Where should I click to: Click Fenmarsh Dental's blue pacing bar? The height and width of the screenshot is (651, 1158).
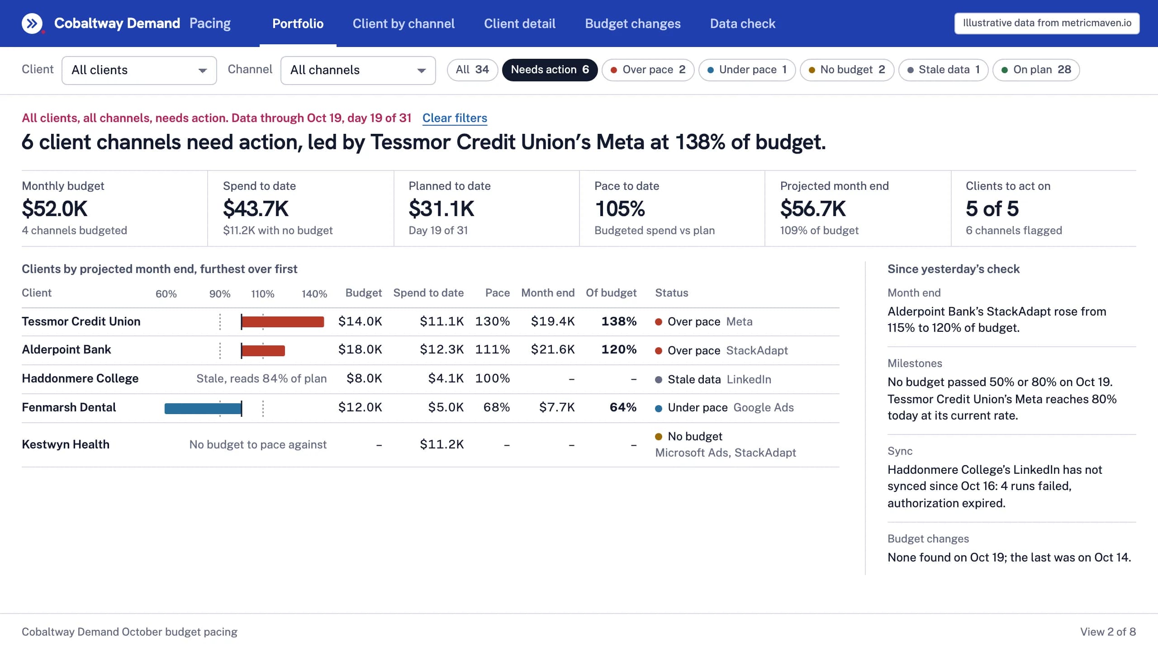click(203, 409)
